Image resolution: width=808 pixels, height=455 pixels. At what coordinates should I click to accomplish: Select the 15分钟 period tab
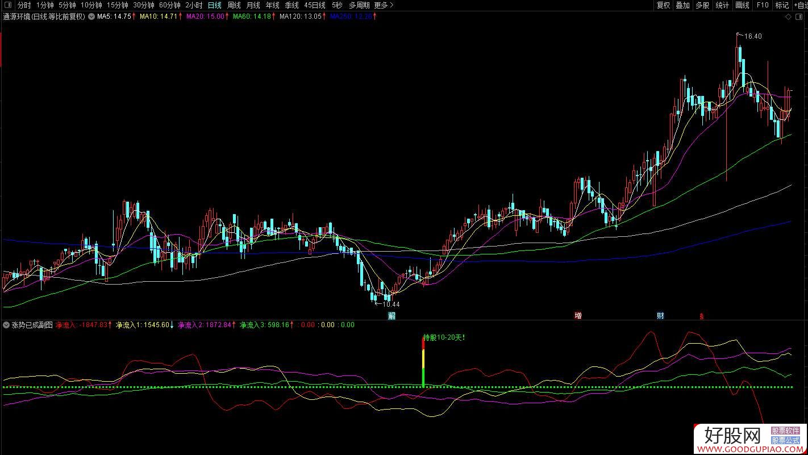point(117,5)
